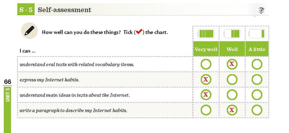Select Well for express Internet habits row
The height and width of the screenshot is (133, 289).
click(232, 80)
